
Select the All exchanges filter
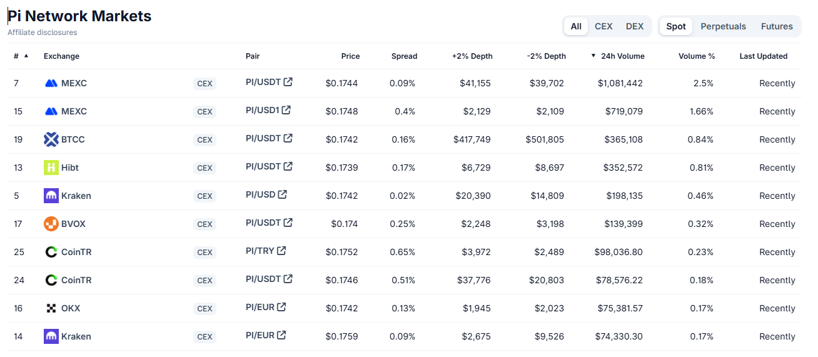pos(576,26)
